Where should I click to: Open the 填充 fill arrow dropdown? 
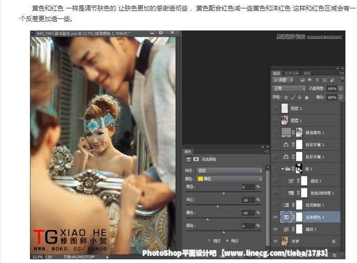click(341, 97)
